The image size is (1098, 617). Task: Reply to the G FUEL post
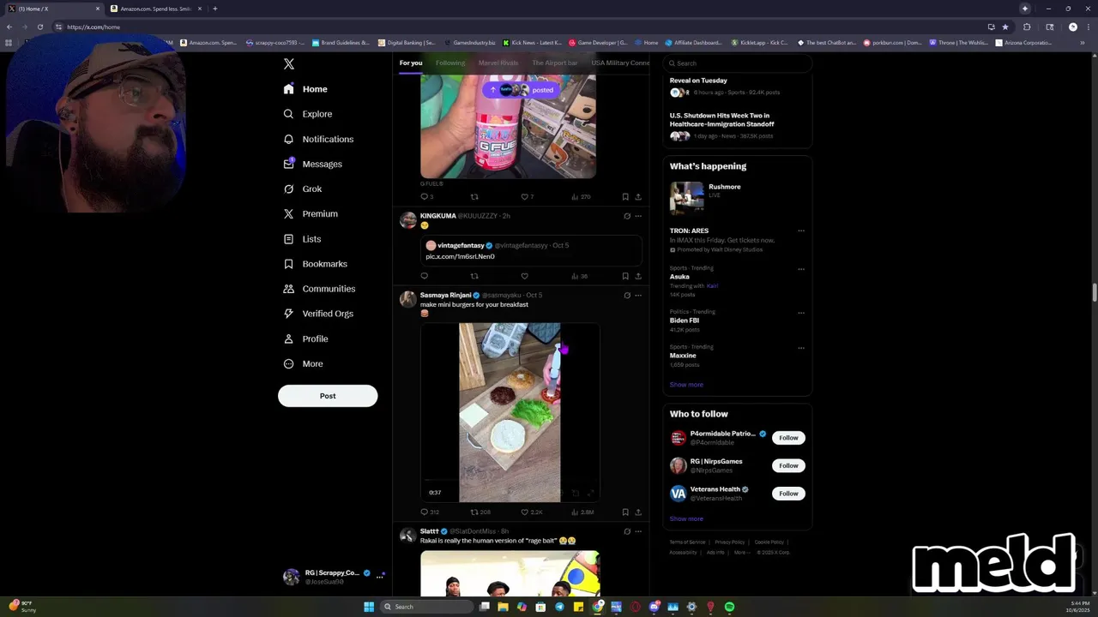424,196
